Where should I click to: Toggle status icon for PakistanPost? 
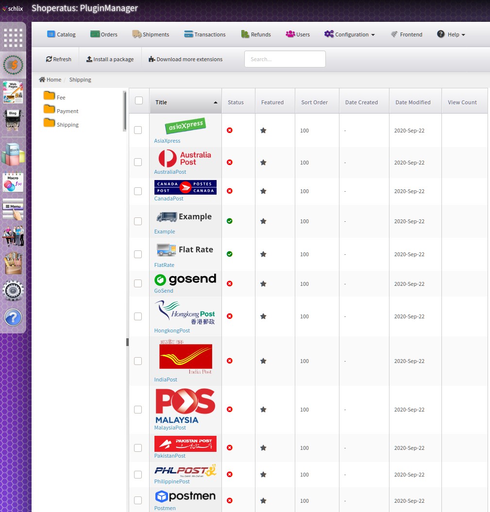pos(230,447)
